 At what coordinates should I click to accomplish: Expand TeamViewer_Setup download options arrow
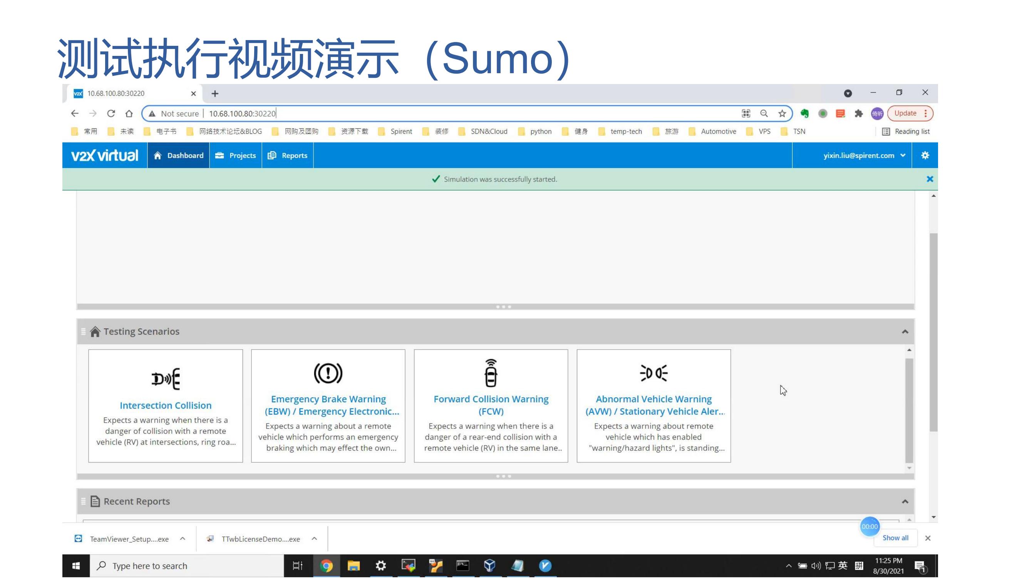point(183,539)
